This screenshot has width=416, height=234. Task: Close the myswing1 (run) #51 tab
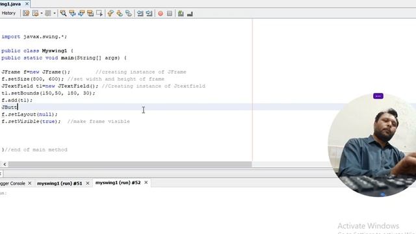(x=88, y=183)
